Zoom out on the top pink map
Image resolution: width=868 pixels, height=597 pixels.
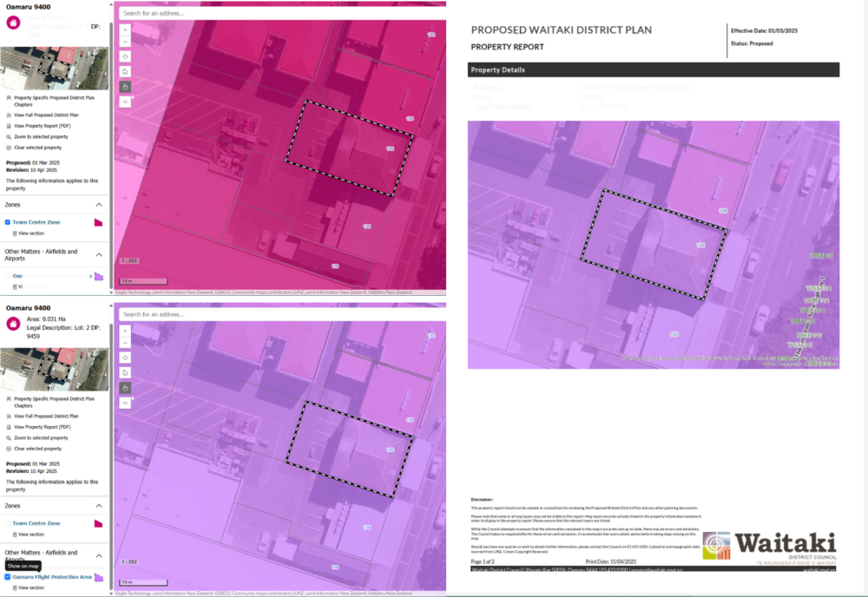coord(125,42)
